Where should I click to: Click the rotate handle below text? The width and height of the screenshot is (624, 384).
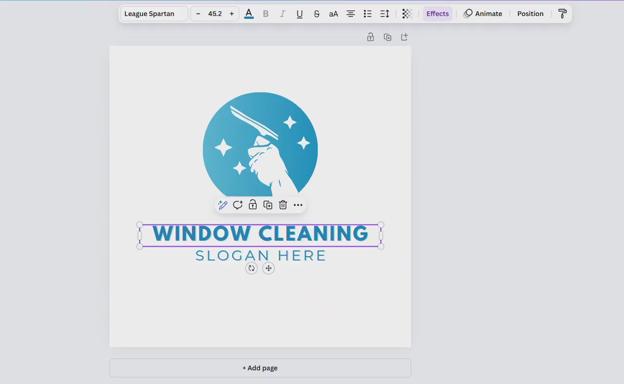coord(252,268)
